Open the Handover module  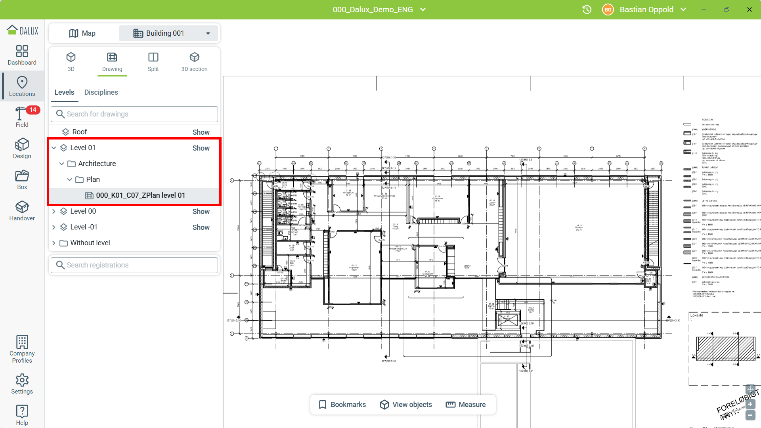[22, 211]
